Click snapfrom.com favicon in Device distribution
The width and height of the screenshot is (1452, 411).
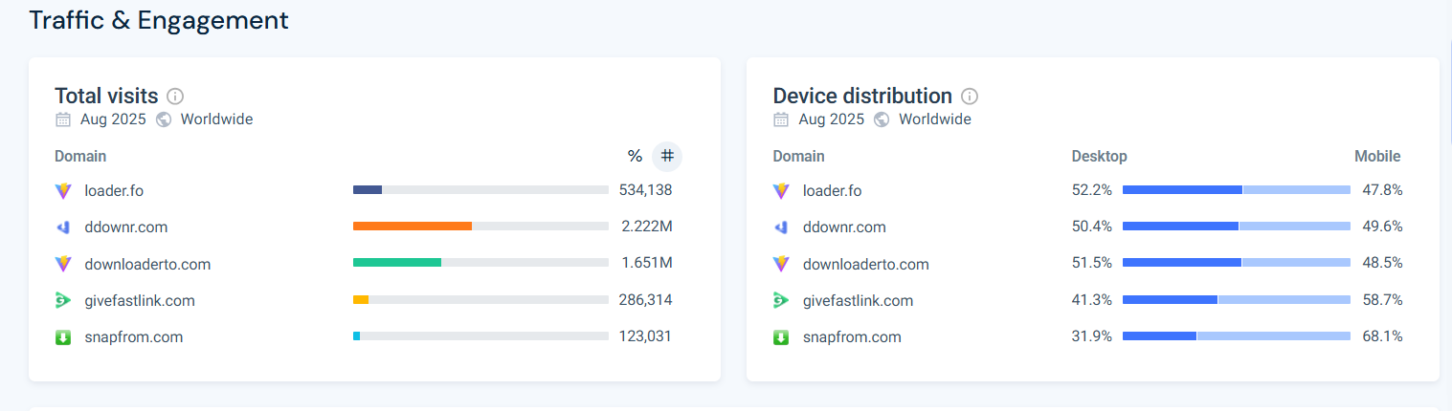[x=781, y=337]
